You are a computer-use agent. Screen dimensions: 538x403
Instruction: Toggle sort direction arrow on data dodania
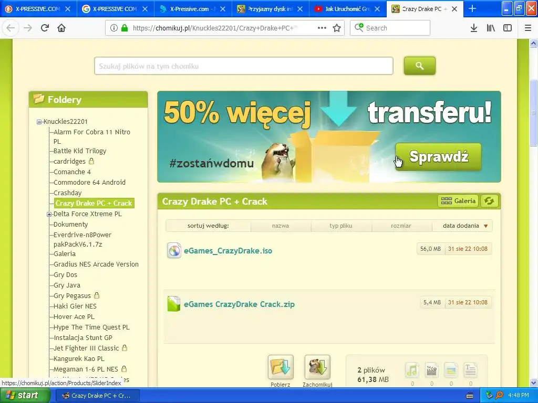[x=485, y=226]
